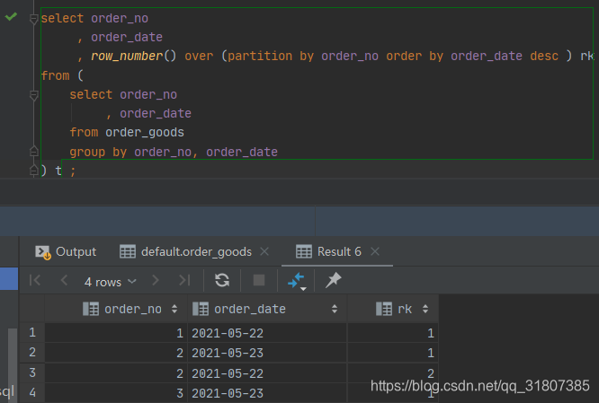Viewport: 599px width, 403px height.
Task: Click fold end marker beside group by
Action: 33,152
